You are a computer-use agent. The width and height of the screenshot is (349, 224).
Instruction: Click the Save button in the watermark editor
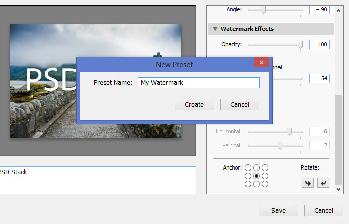(x=278, y=210)
